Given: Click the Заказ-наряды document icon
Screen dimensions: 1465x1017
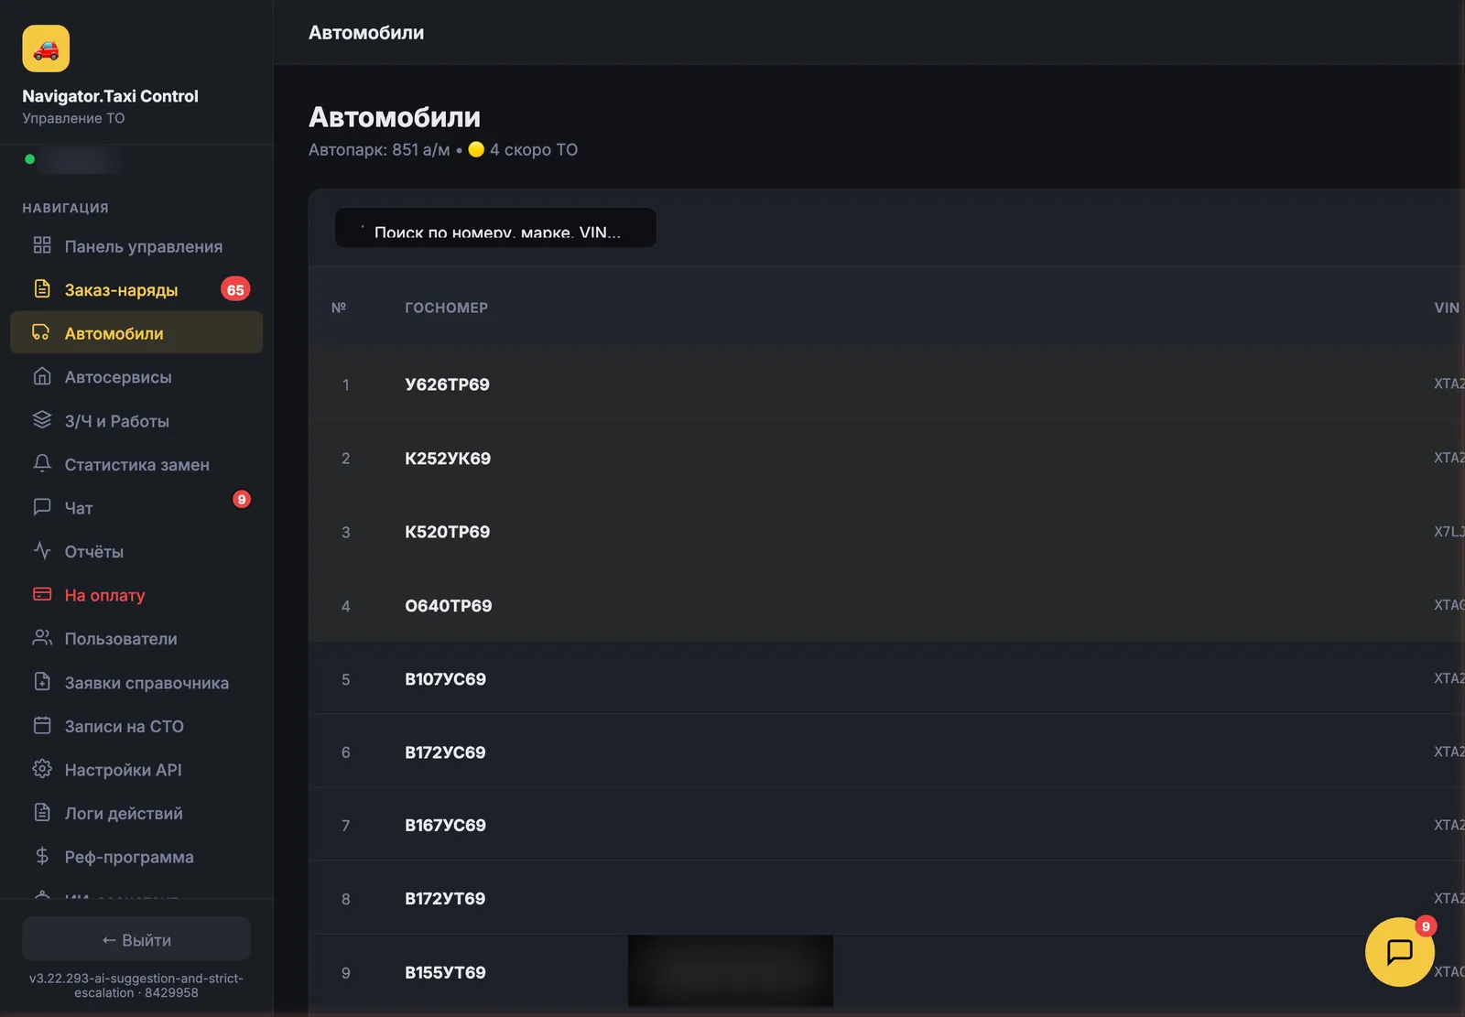Looking at the screenshot, I should tap(42, 289).
